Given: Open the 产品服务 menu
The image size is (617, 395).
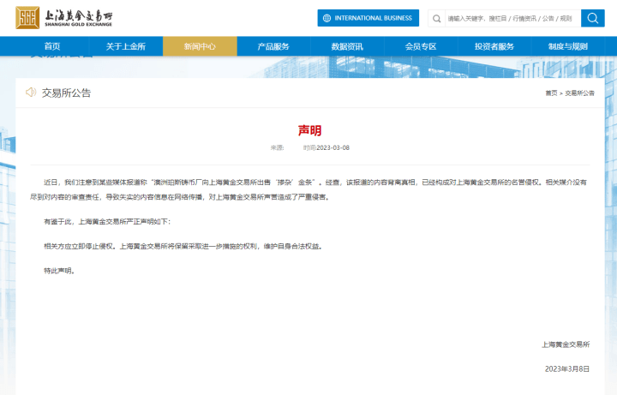Looking at the screenshot, I should point(273,46).
